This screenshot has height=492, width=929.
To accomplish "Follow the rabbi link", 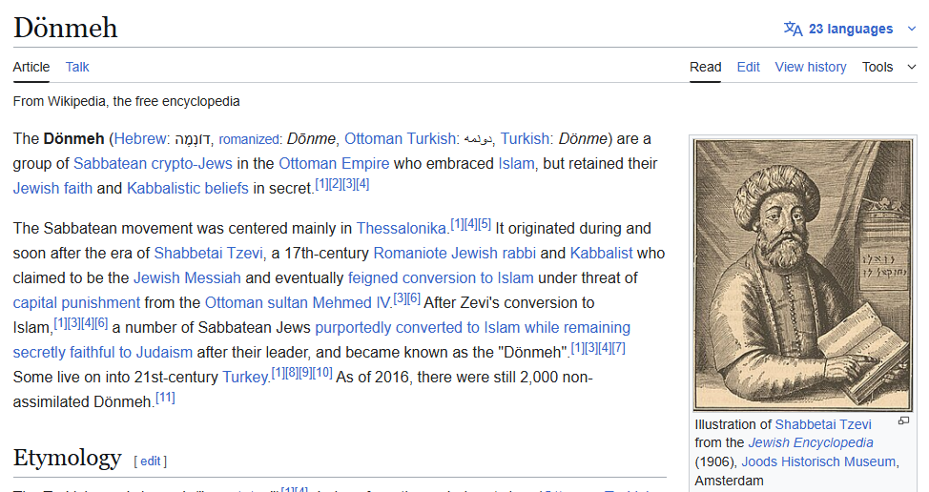I will click(x=519, y=254).
